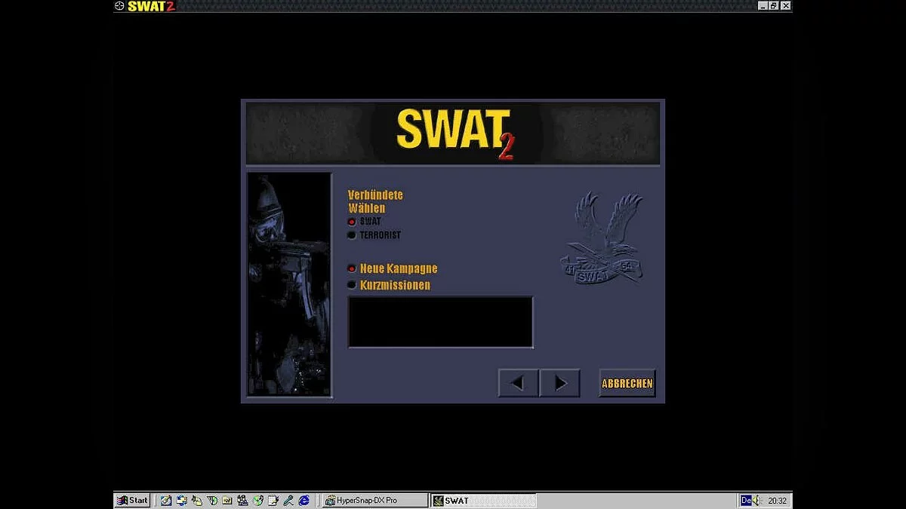Click the SWAT eagle emblem
Screen dimensions: 906x509
pos(602,238)
